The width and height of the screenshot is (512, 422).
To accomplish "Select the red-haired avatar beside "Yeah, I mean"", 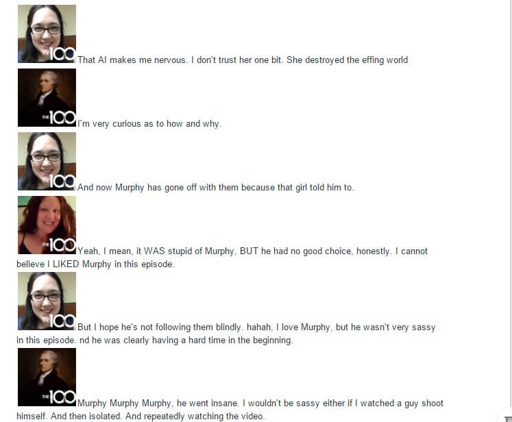I will [47, 225].
